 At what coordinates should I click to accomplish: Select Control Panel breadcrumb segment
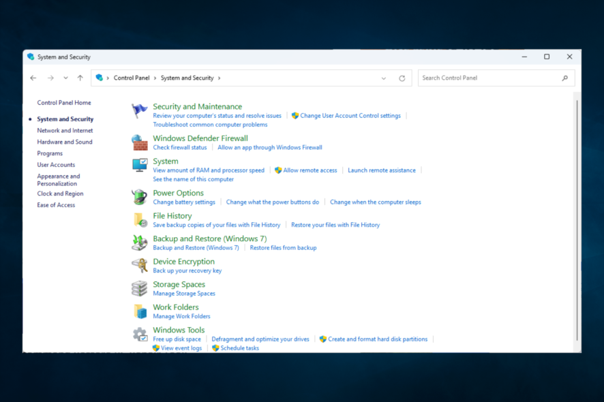[132, 78]
